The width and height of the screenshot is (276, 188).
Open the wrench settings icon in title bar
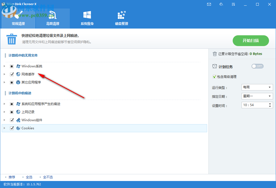[221, 4]
